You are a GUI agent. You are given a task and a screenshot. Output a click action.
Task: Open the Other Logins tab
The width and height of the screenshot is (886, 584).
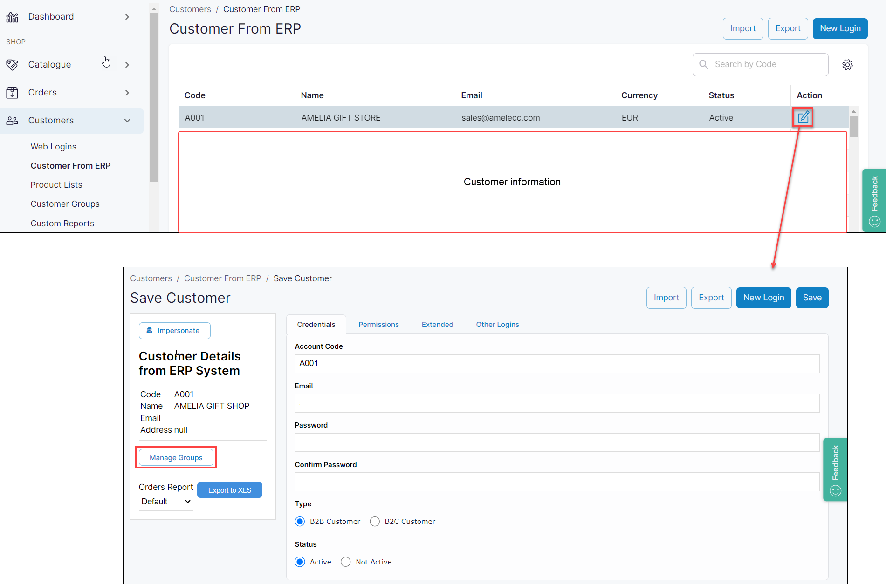click(x=497, y=325)
